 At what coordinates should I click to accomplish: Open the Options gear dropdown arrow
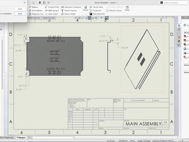(52, 3)
